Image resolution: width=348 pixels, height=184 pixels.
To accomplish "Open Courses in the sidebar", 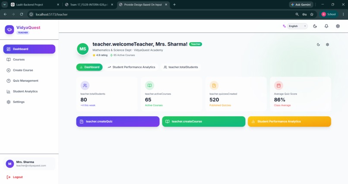I will click(29, 59).
